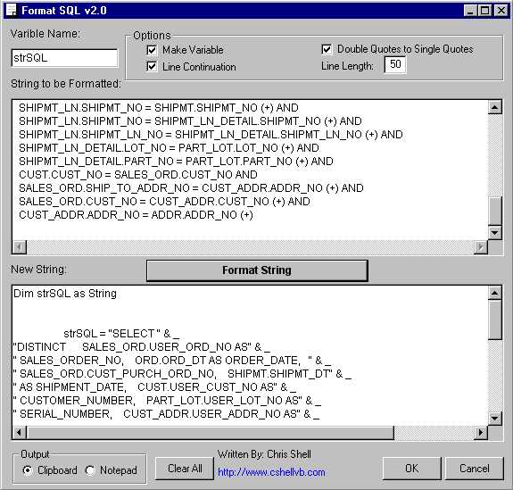
Task: Click the left arrow of the input horizontal scrollbar
Action: pos(20,247)
